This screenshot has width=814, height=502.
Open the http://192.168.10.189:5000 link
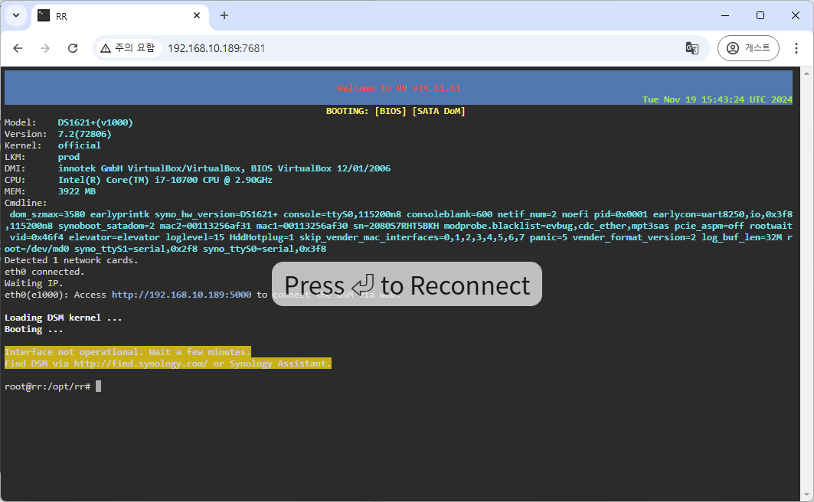coord(181,295)
